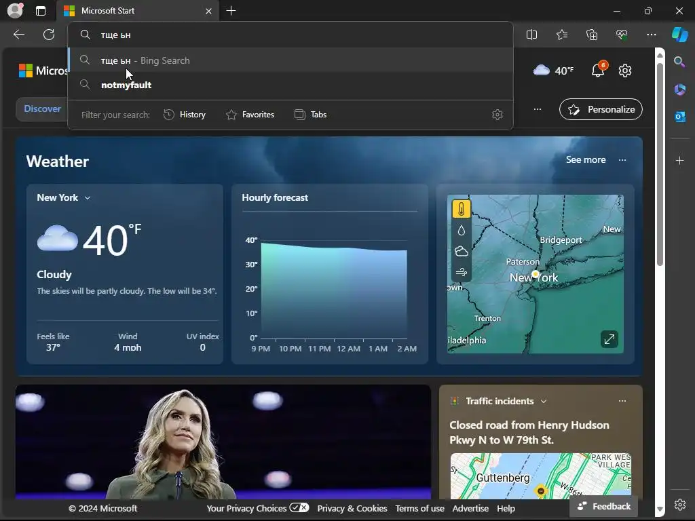Filter search by Tabs
695x521 pixels.
310,115
